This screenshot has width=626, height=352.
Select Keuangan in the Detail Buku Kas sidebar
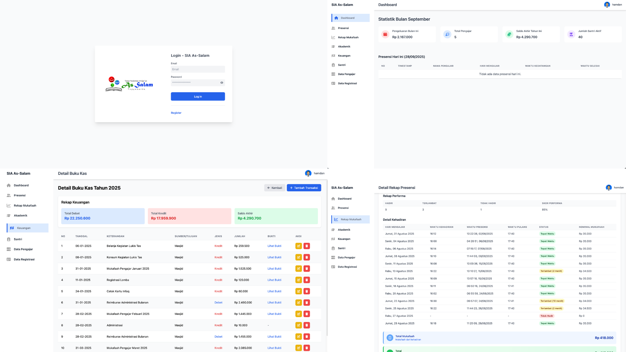click(x=24, y=228)
